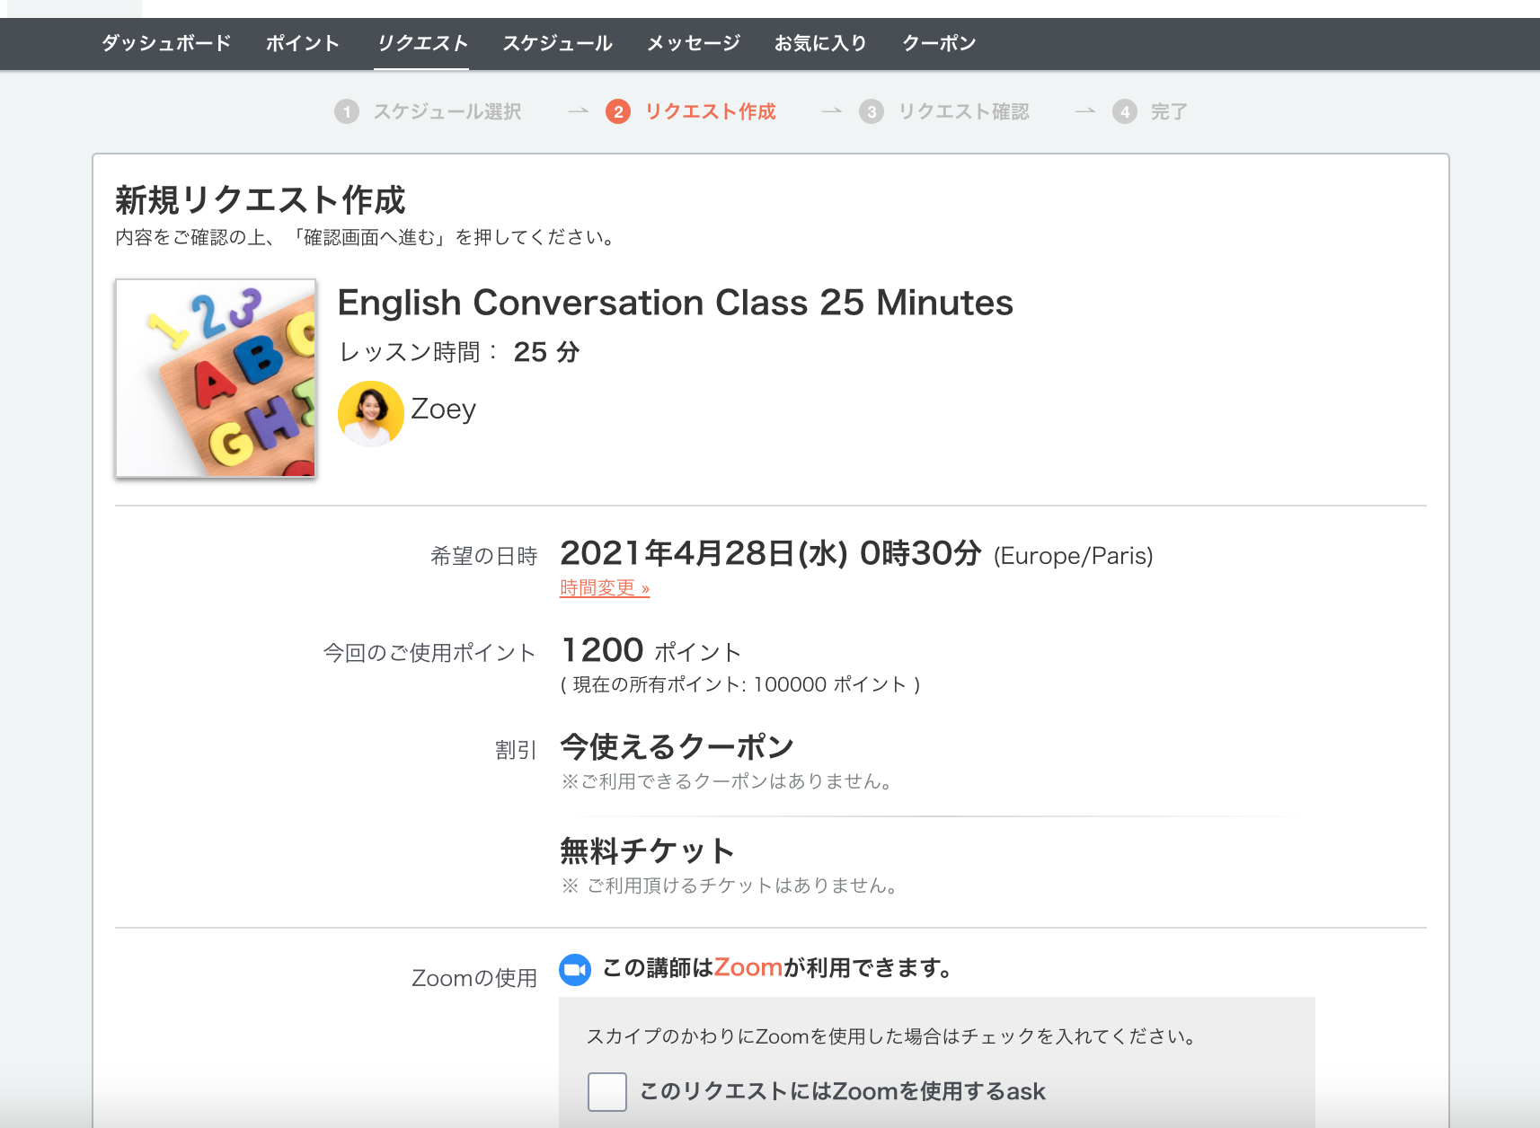The height and width of the screenshot is (1128, 1540).
Task: Click step 2 リクエスト作成 indicator
Action: (691, 111)
